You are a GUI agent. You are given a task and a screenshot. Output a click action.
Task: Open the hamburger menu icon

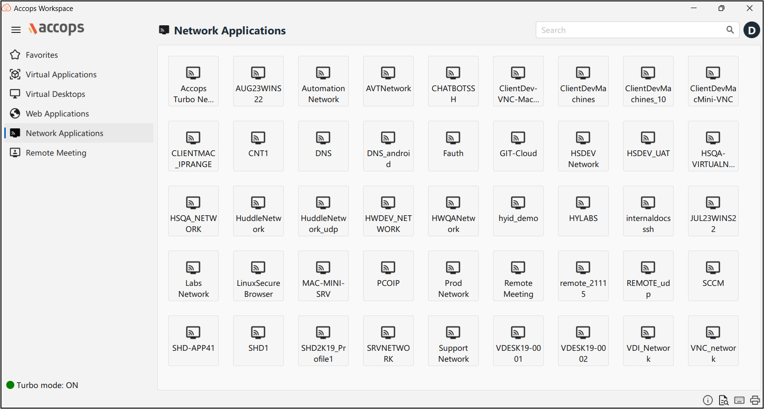tap(16, 30)
